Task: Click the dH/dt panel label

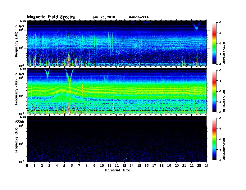Action: click(20, 26)
